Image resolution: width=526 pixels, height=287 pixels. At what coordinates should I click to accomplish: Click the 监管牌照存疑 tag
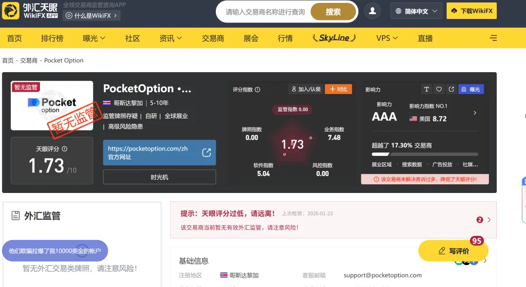pyautogui.click(x=120, y=116)
